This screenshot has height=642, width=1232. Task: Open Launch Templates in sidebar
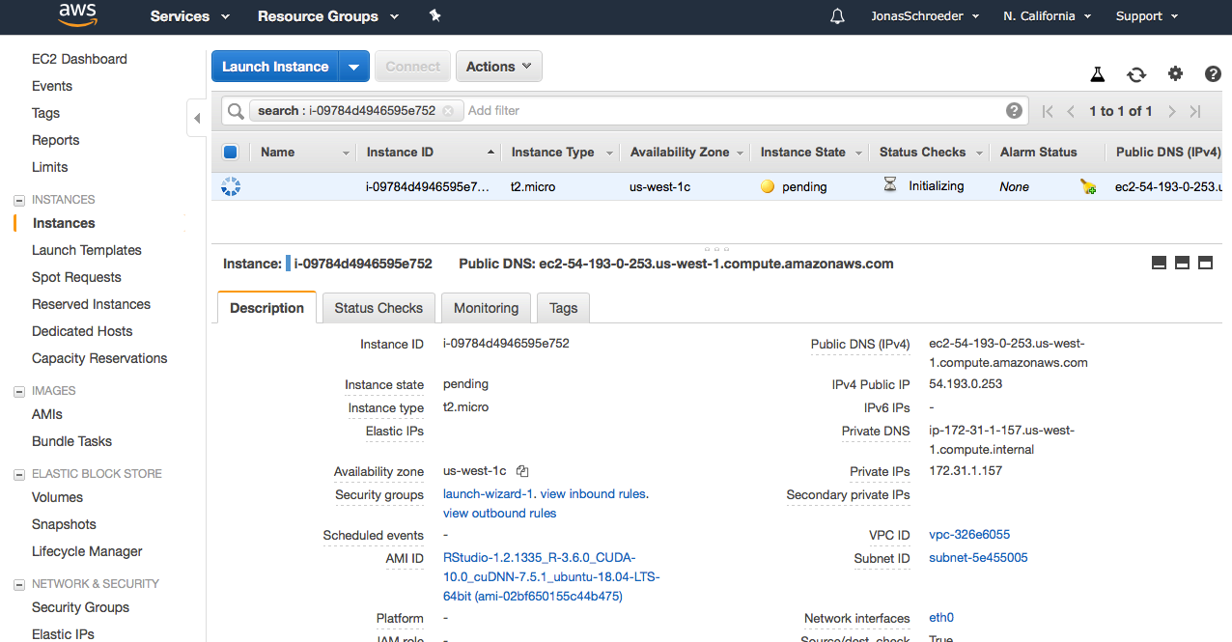[87, 250]
